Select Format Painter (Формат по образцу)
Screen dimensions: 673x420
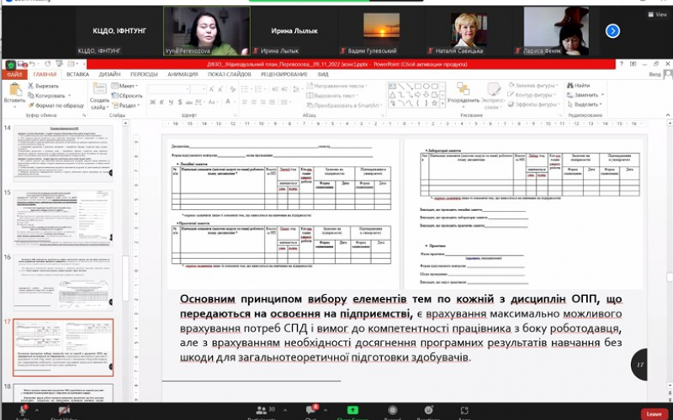(56, 105)
